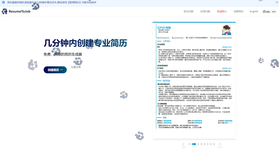
Task: Click the location pin icon in resume
Action: click(x=187, y=38)
